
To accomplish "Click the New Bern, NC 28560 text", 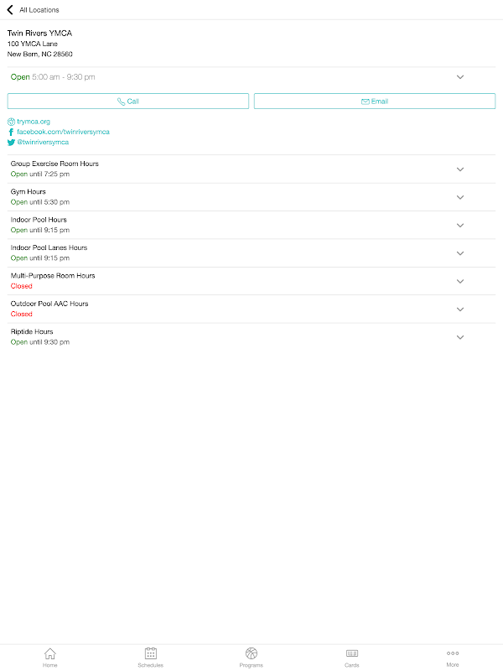I will coord(39,54).
